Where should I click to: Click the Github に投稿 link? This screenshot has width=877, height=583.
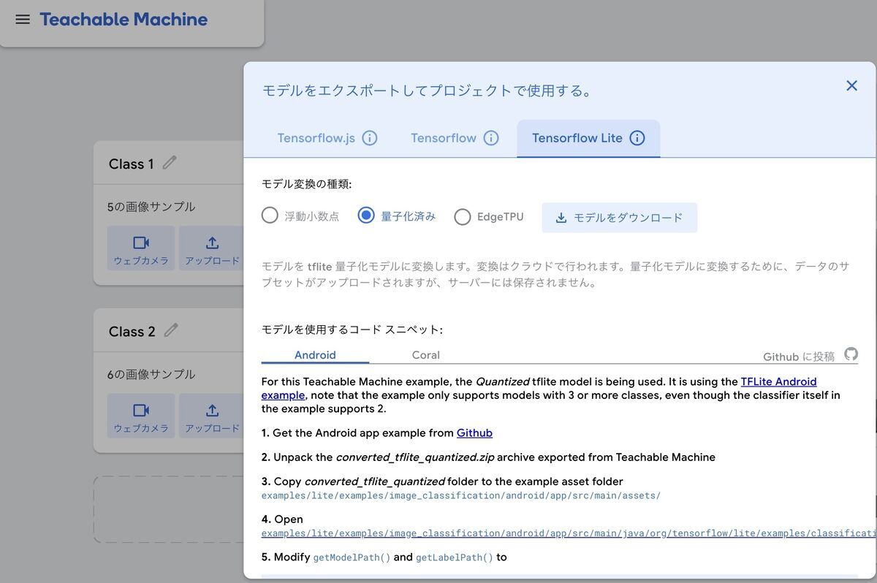click(x=798, y=357)
